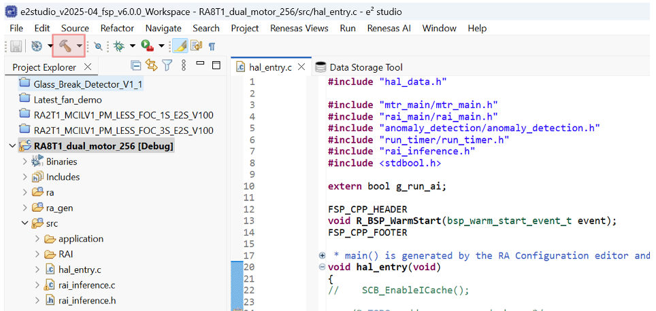Expand the ra_gen folder in tree
656x311 pixels.
click(x=25, y=208)
